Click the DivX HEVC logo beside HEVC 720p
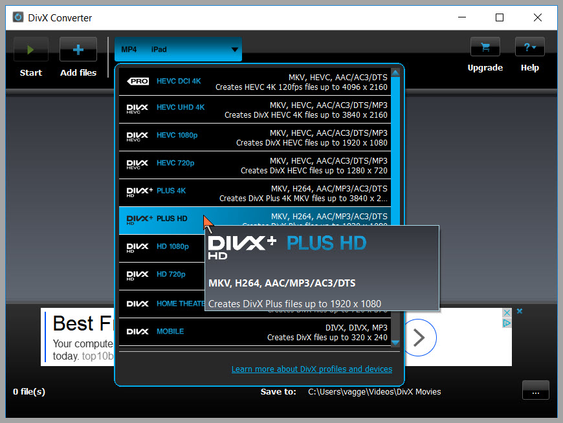The height and width of the screenshot is (423, 563). click(x=137, y=165)
